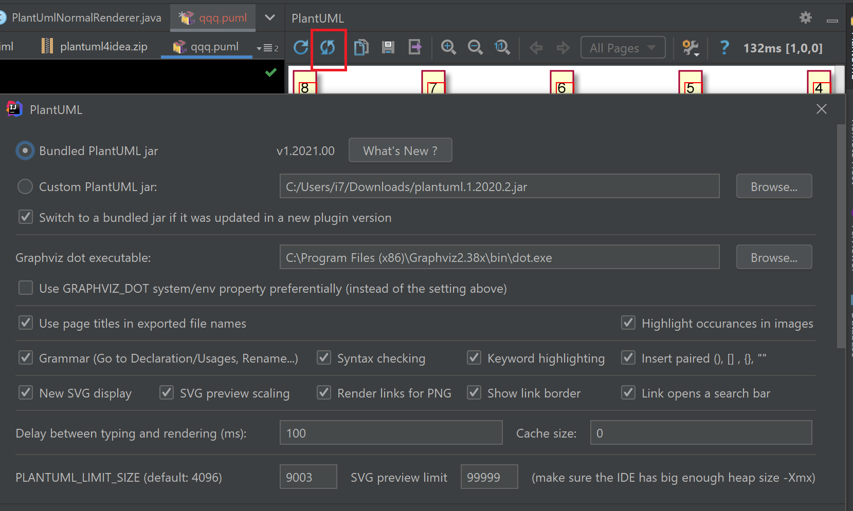The width and height of the screenshot is (853, 511).
Task: Export diagram using save-to-file icon
Action: coord(415,47)
